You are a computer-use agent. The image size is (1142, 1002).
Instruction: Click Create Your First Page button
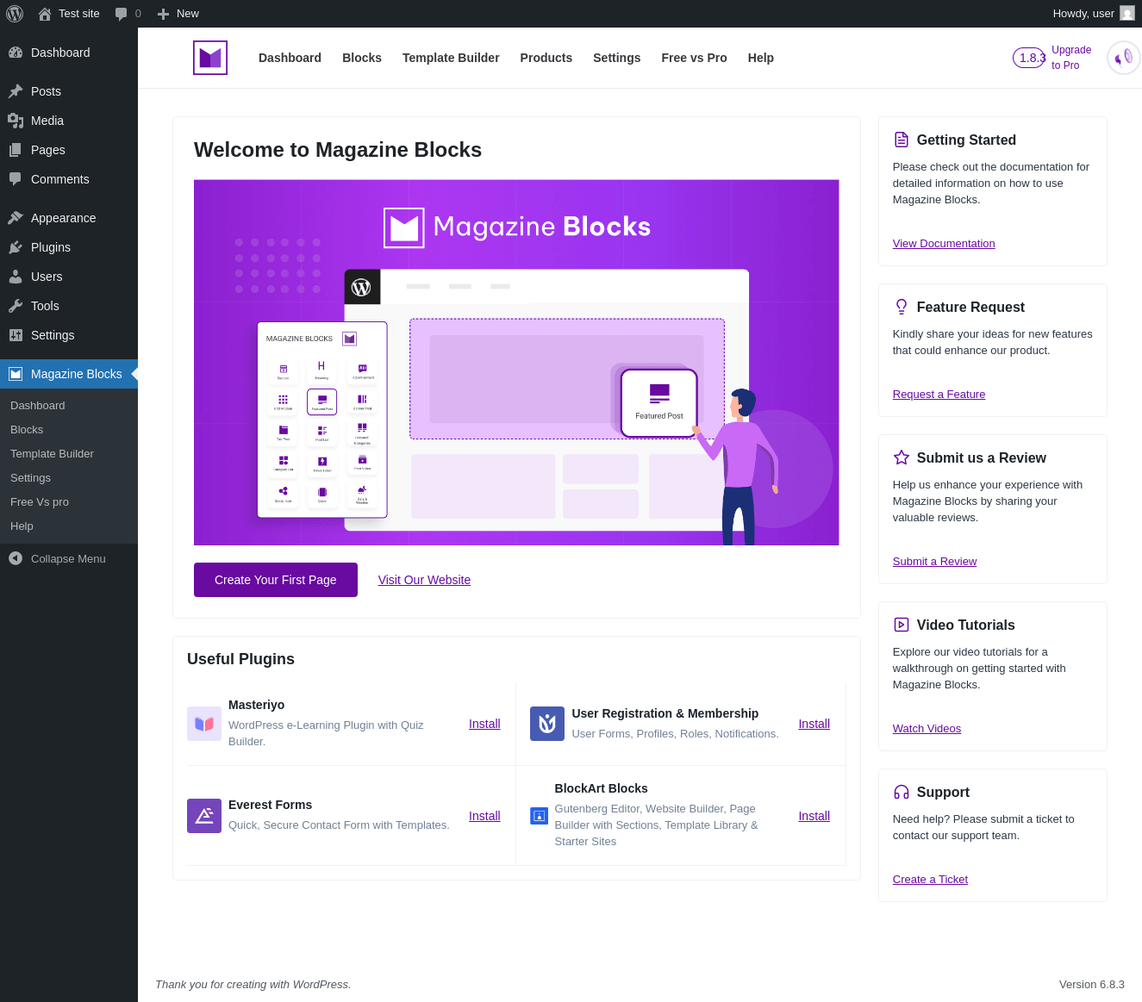pyautogui.click(x=276, y=580)
